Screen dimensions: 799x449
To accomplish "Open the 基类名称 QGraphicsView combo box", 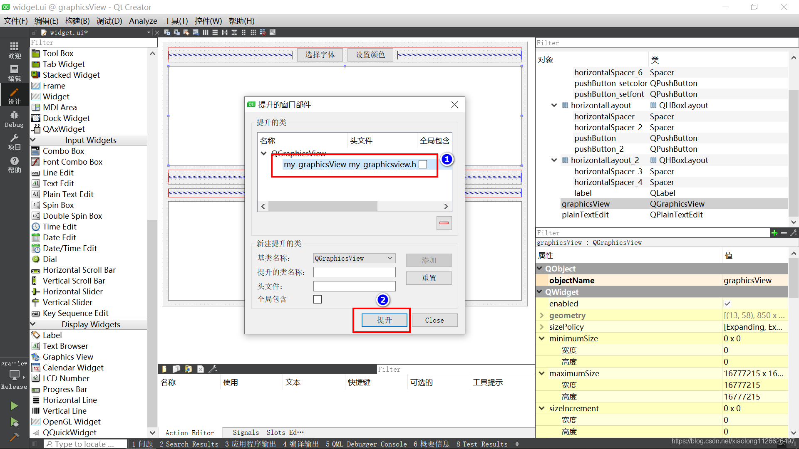I will pyautogui.click(x=354, y=258).
